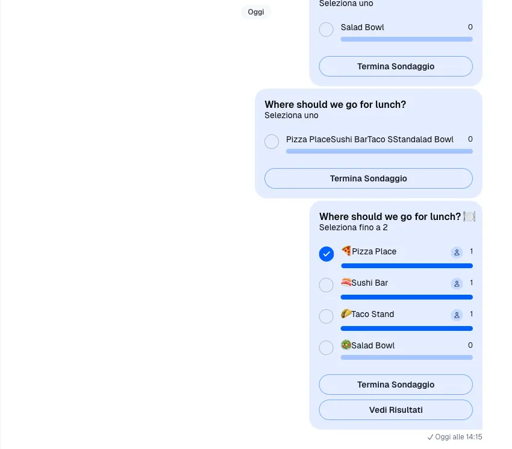Click the voter avatar icon beside Pizza Place

457,253
